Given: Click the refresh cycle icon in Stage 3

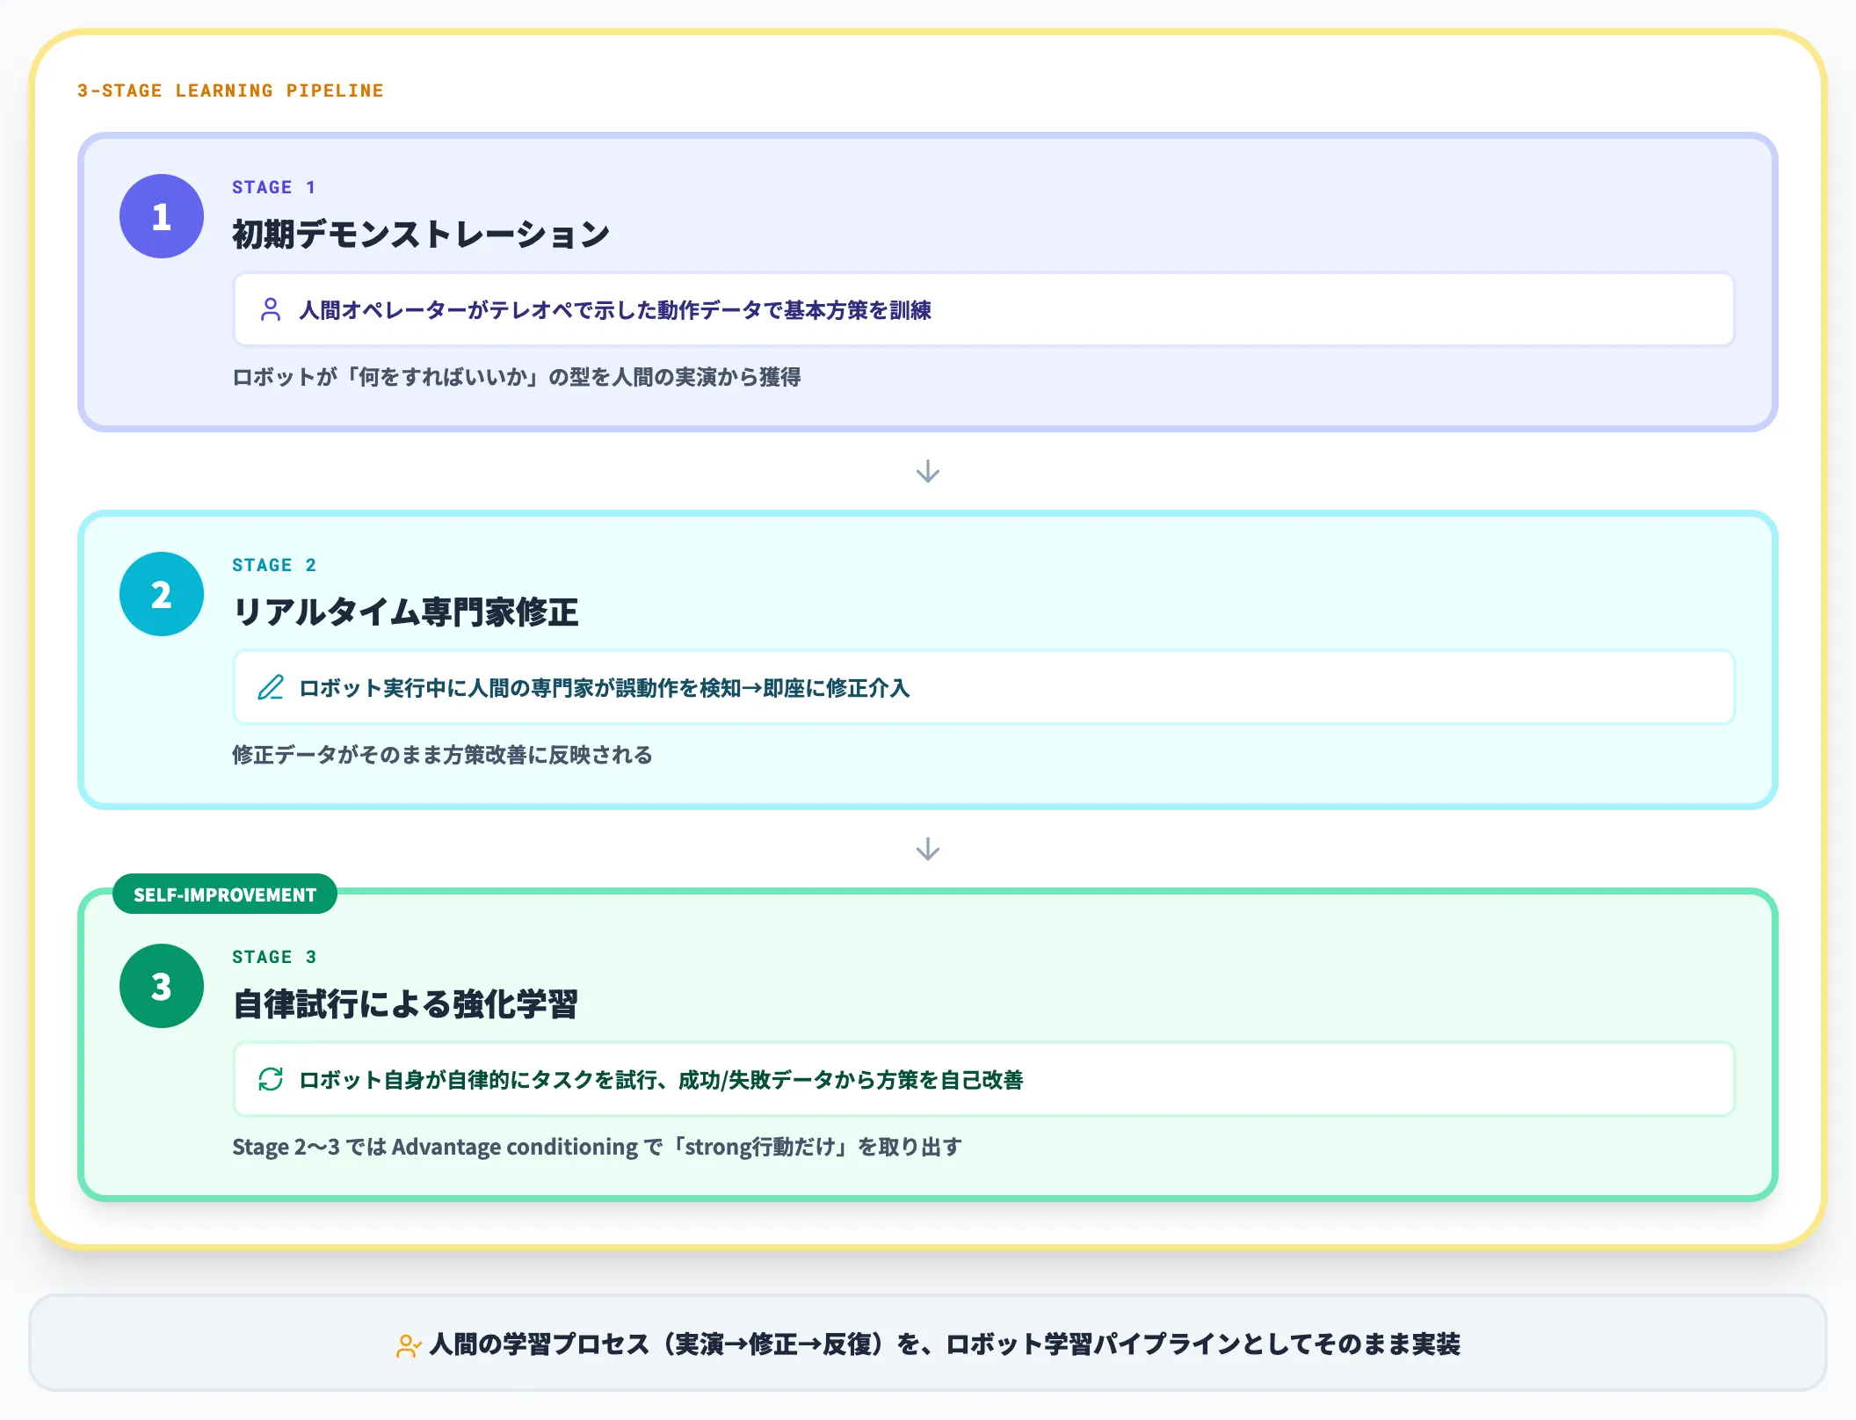Looking at the screenshot, I should (271, 1079).
